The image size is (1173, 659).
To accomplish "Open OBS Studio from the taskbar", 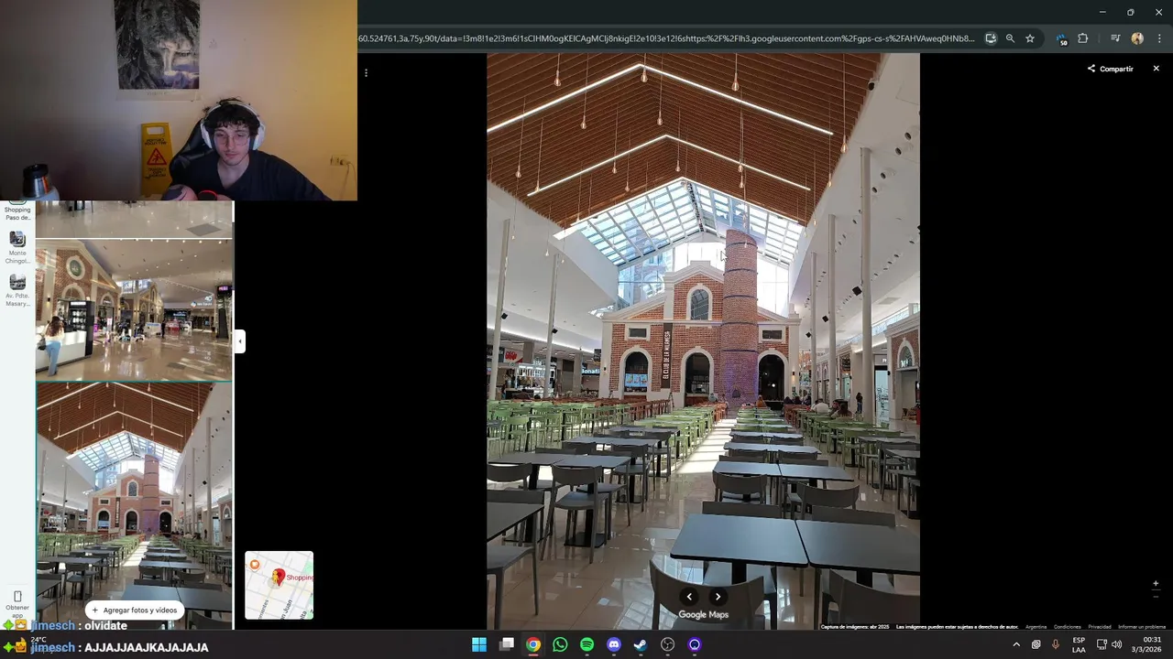I will (668, 644).
